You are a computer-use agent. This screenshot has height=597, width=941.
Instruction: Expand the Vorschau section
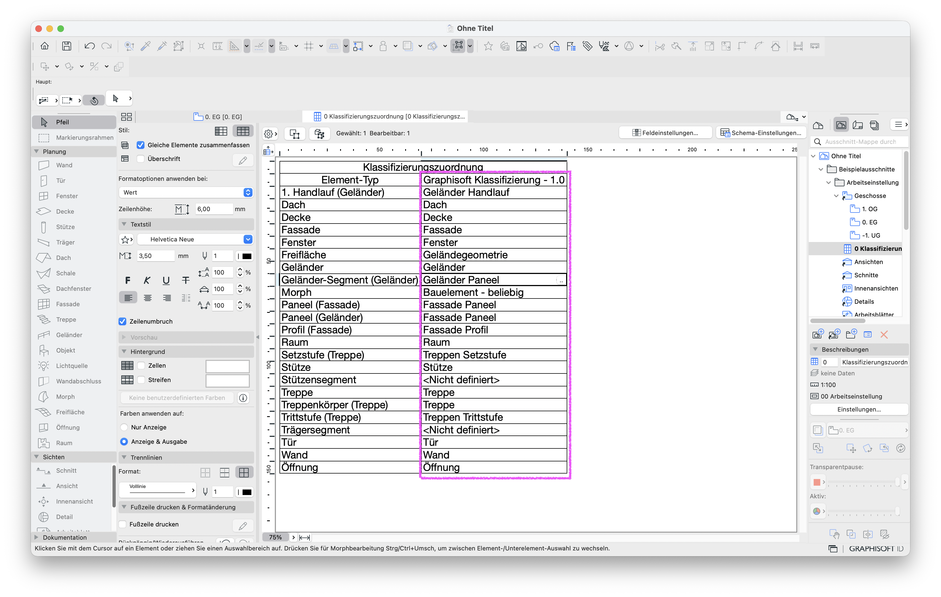[x=124, y=337]
